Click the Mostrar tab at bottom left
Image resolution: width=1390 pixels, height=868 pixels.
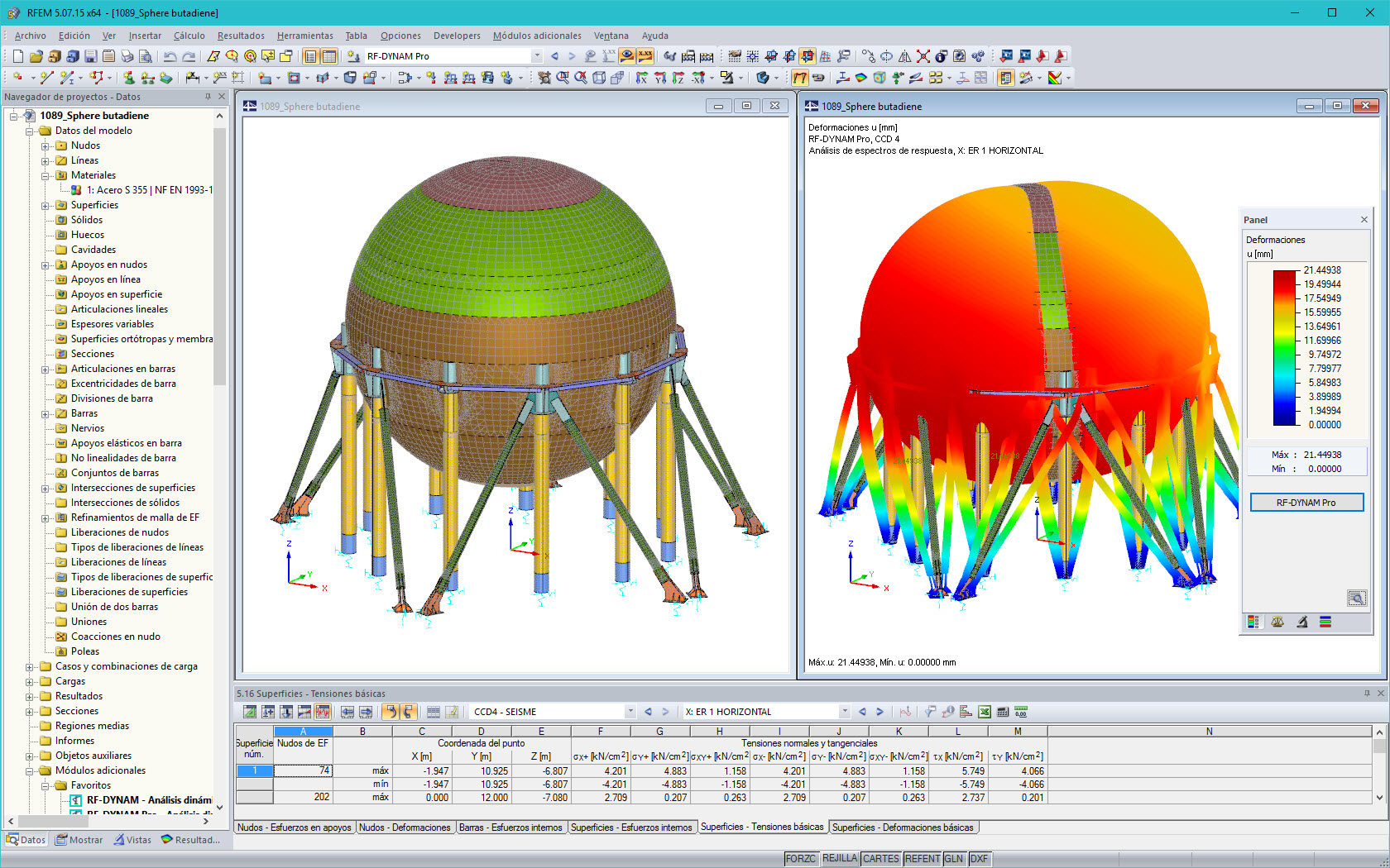[79, 839]
